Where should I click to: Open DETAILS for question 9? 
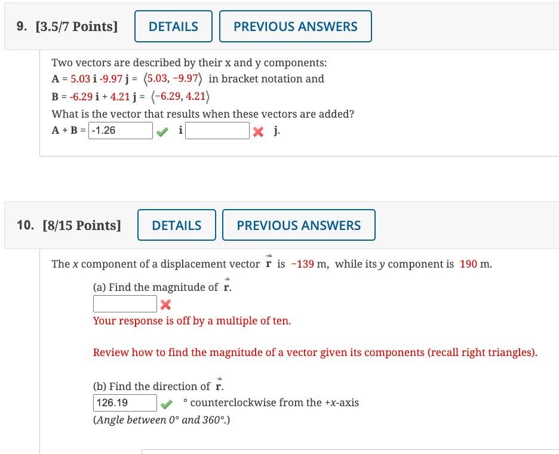click(173, 26)
